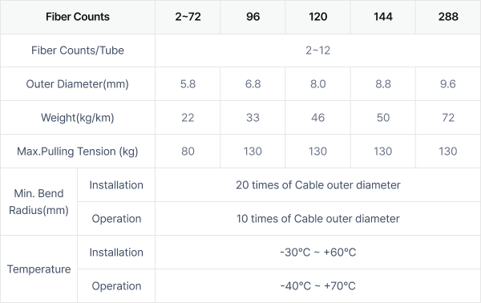Screen dimensions: 481x303
Task: Click the Weight(kg/km) row label
Action: [78, 118]
